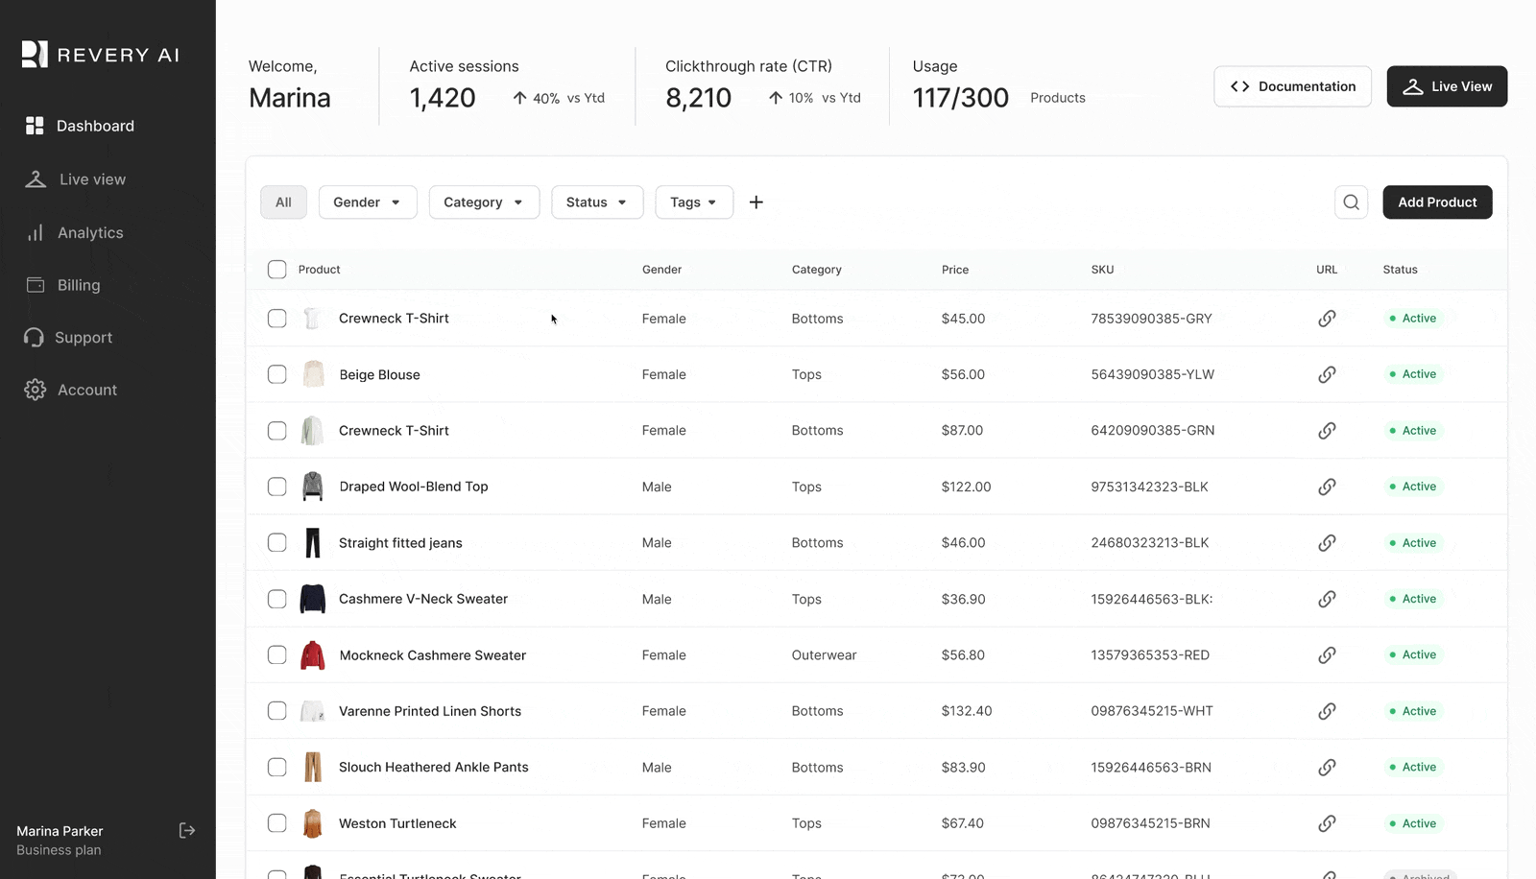Click the Revery AI logo
The image size is (1536, 879).
[101, 55]
